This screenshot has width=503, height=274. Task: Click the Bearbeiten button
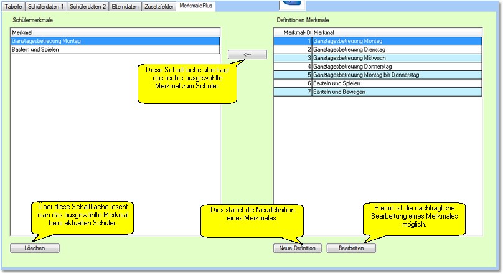(351, 248)
